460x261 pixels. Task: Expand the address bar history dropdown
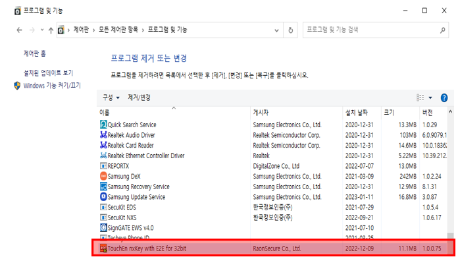276,30
